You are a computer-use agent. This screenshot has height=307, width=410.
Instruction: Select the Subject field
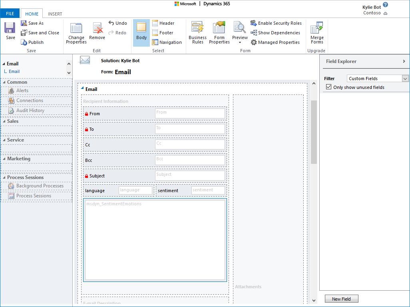[155, 176]
